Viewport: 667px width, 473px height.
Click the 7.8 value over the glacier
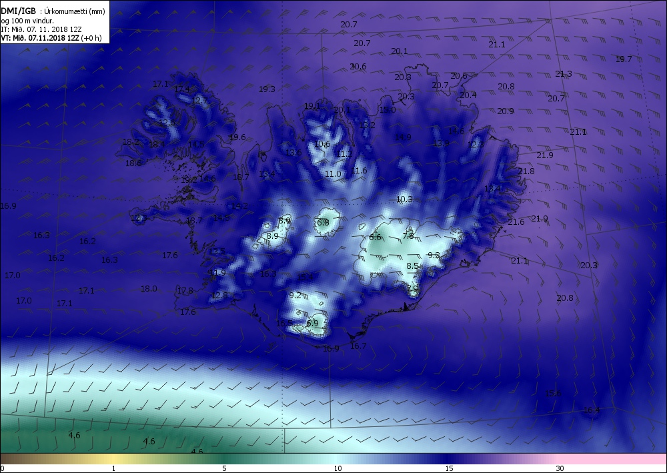coord(408,235)
